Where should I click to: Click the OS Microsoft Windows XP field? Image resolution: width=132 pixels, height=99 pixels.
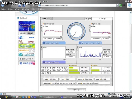[94, 83]
